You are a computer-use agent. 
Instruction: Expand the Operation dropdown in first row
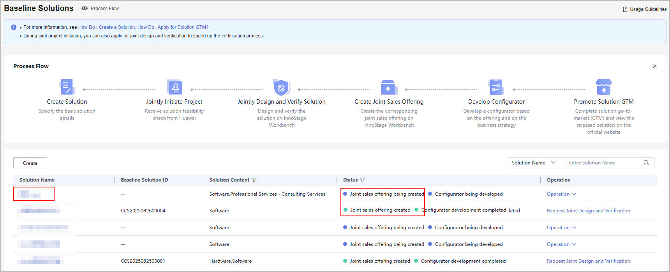(x=561, y=194)
